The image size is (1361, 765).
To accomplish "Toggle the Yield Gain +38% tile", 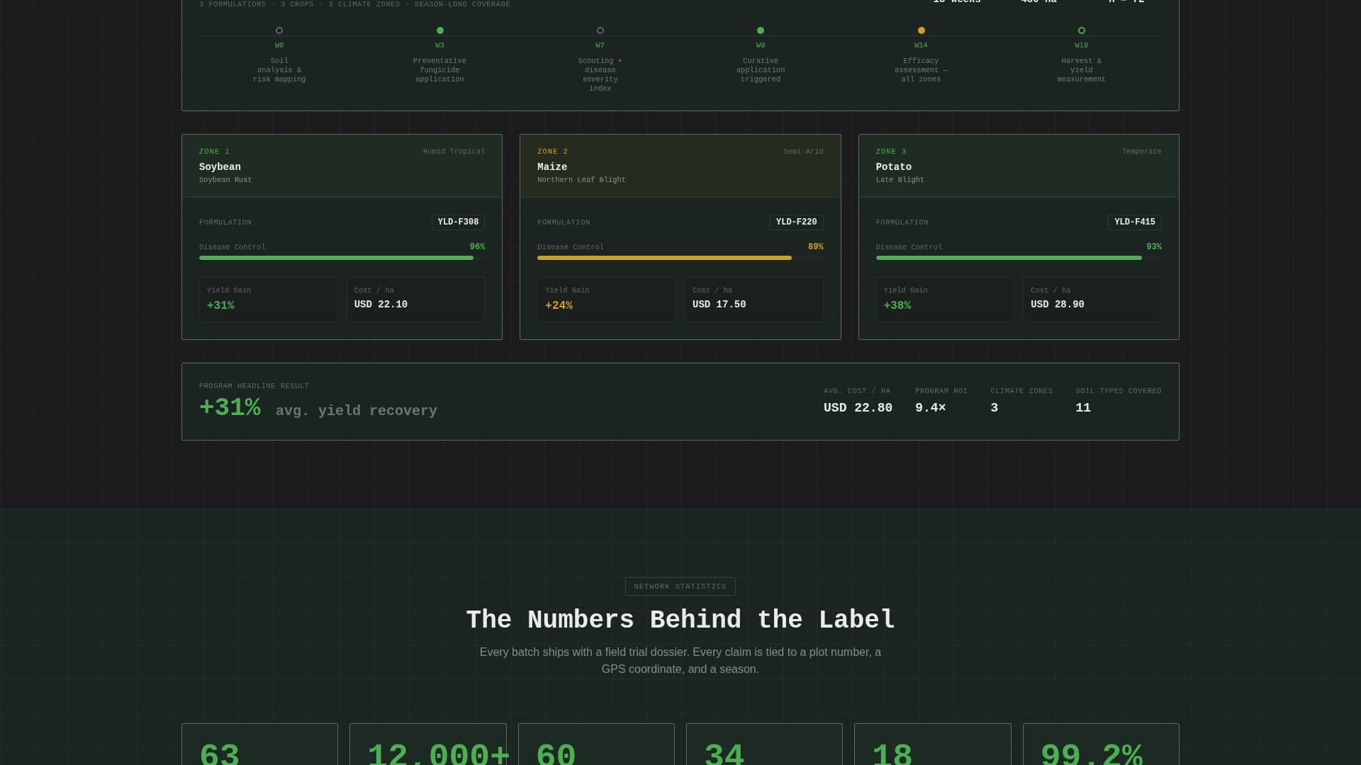I will pos(945,299).
